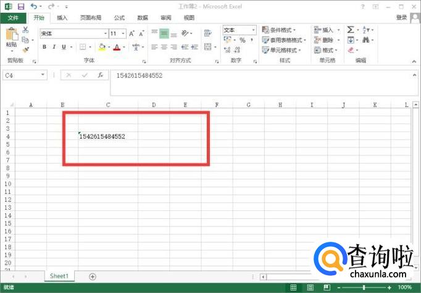Switch to the Formulas tab
The width and height of the screenshot is (421, 293).
tap(119, 18)
